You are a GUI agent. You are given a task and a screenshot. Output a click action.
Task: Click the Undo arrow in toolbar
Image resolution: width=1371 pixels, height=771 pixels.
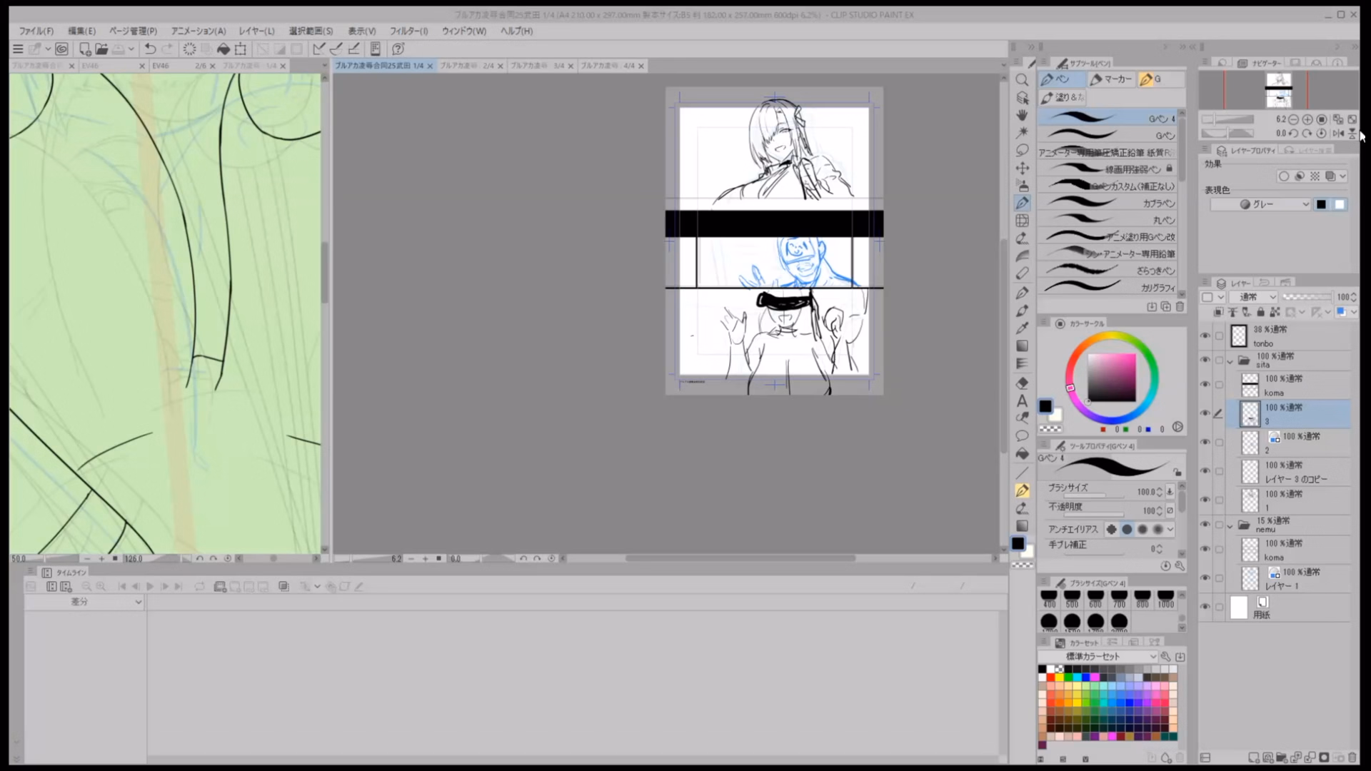pos(150,49)
